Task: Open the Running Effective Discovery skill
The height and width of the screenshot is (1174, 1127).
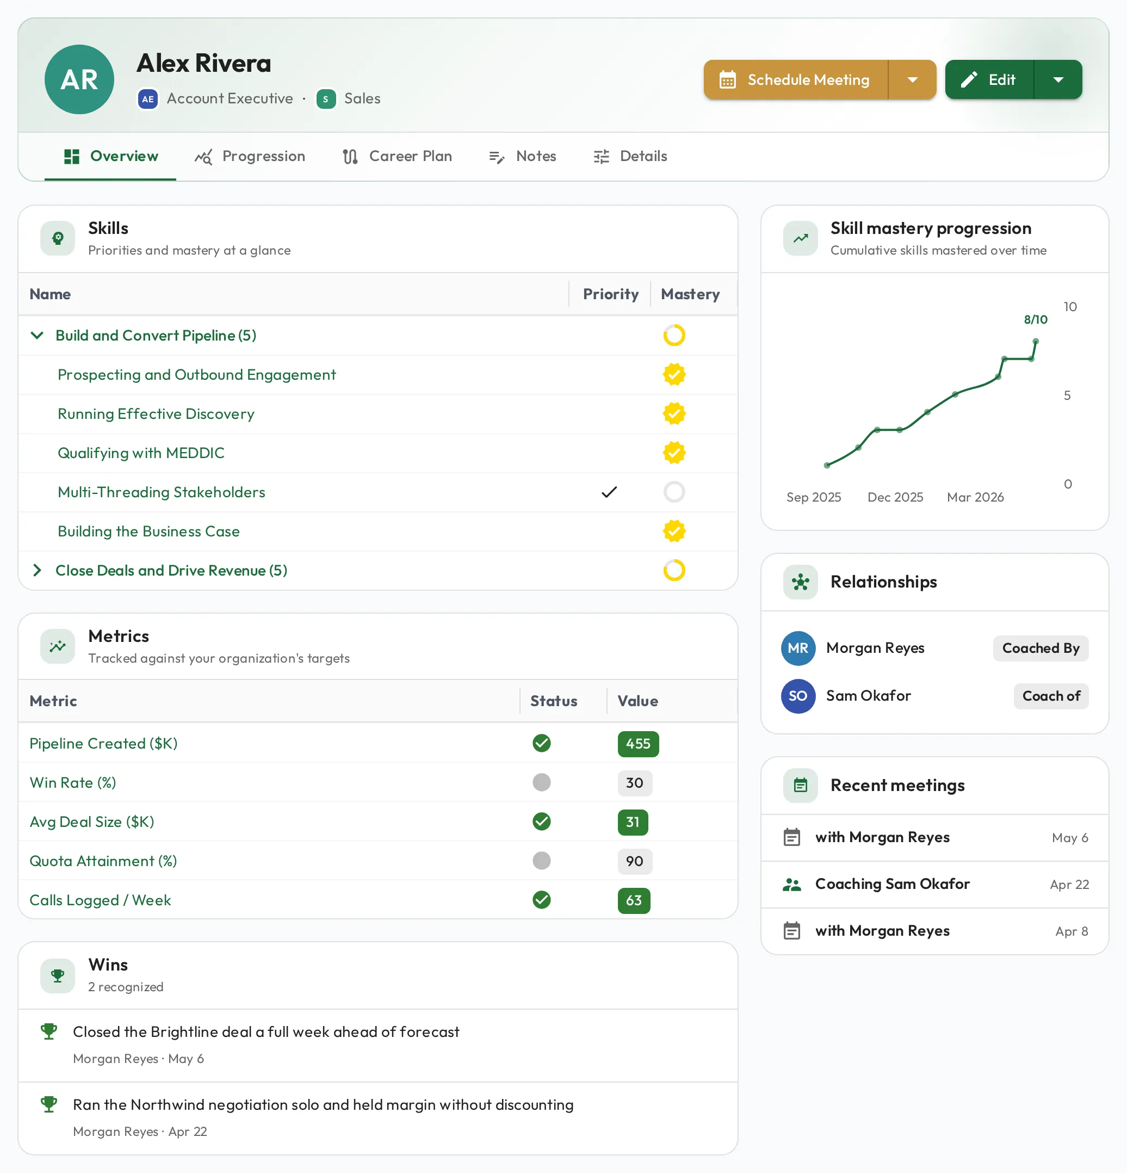Action: click(x=156, y=414)
